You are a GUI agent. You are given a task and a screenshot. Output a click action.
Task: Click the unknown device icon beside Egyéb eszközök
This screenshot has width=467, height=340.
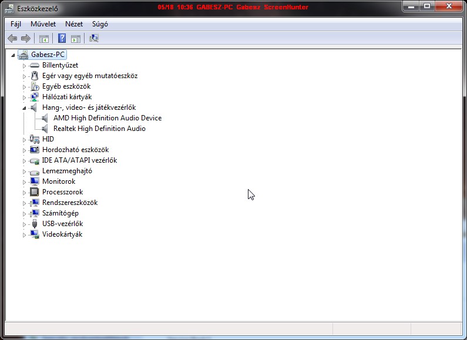35,87
